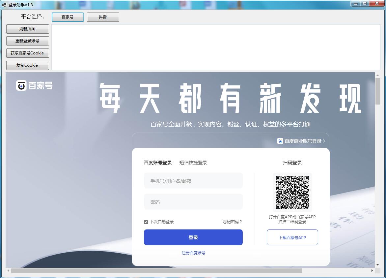The height and width of the screenshot is (278, 386).
Task: Click the 下载百家号APP button
Action: click(x=292, y=237)
